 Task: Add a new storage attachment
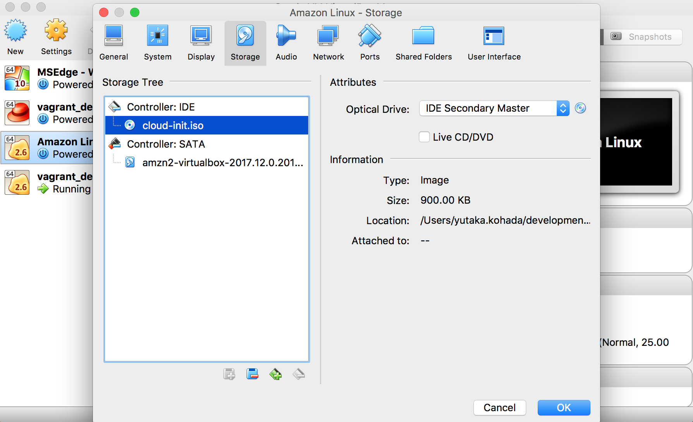(x=276, y=374)
